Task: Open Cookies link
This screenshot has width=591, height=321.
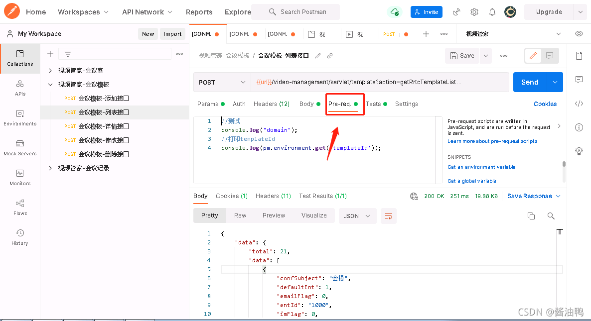Action: (545, 104)
